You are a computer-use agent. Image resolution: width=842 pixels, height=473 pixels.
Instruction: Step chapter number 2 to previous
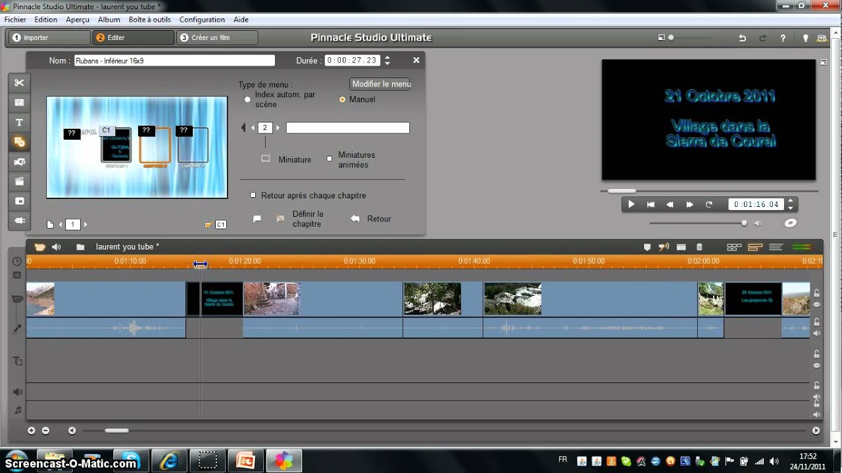pyautogui.click(x=253, y=128)
